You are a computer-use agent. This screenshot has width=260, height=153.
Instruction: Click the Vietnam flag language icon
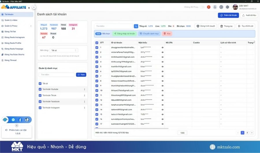209,7
